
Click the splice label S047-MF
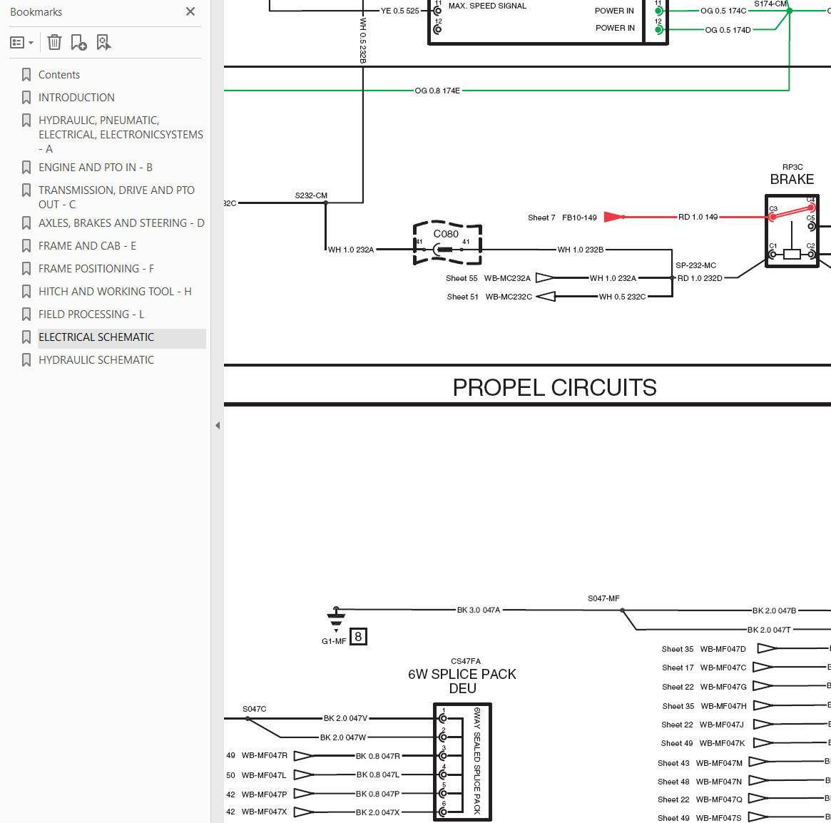(x=603, y=598)
